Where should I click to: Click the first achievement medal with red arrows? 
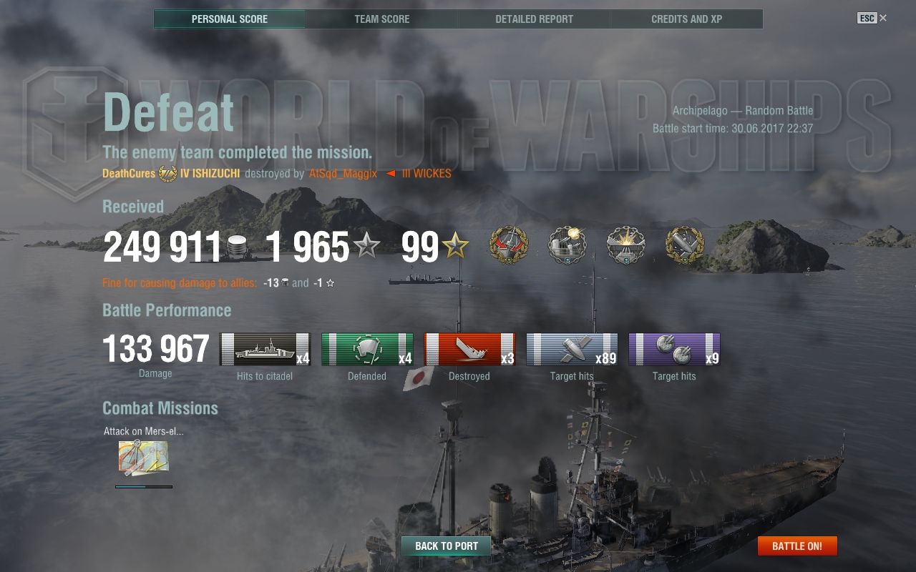click(x=509, y=245)
